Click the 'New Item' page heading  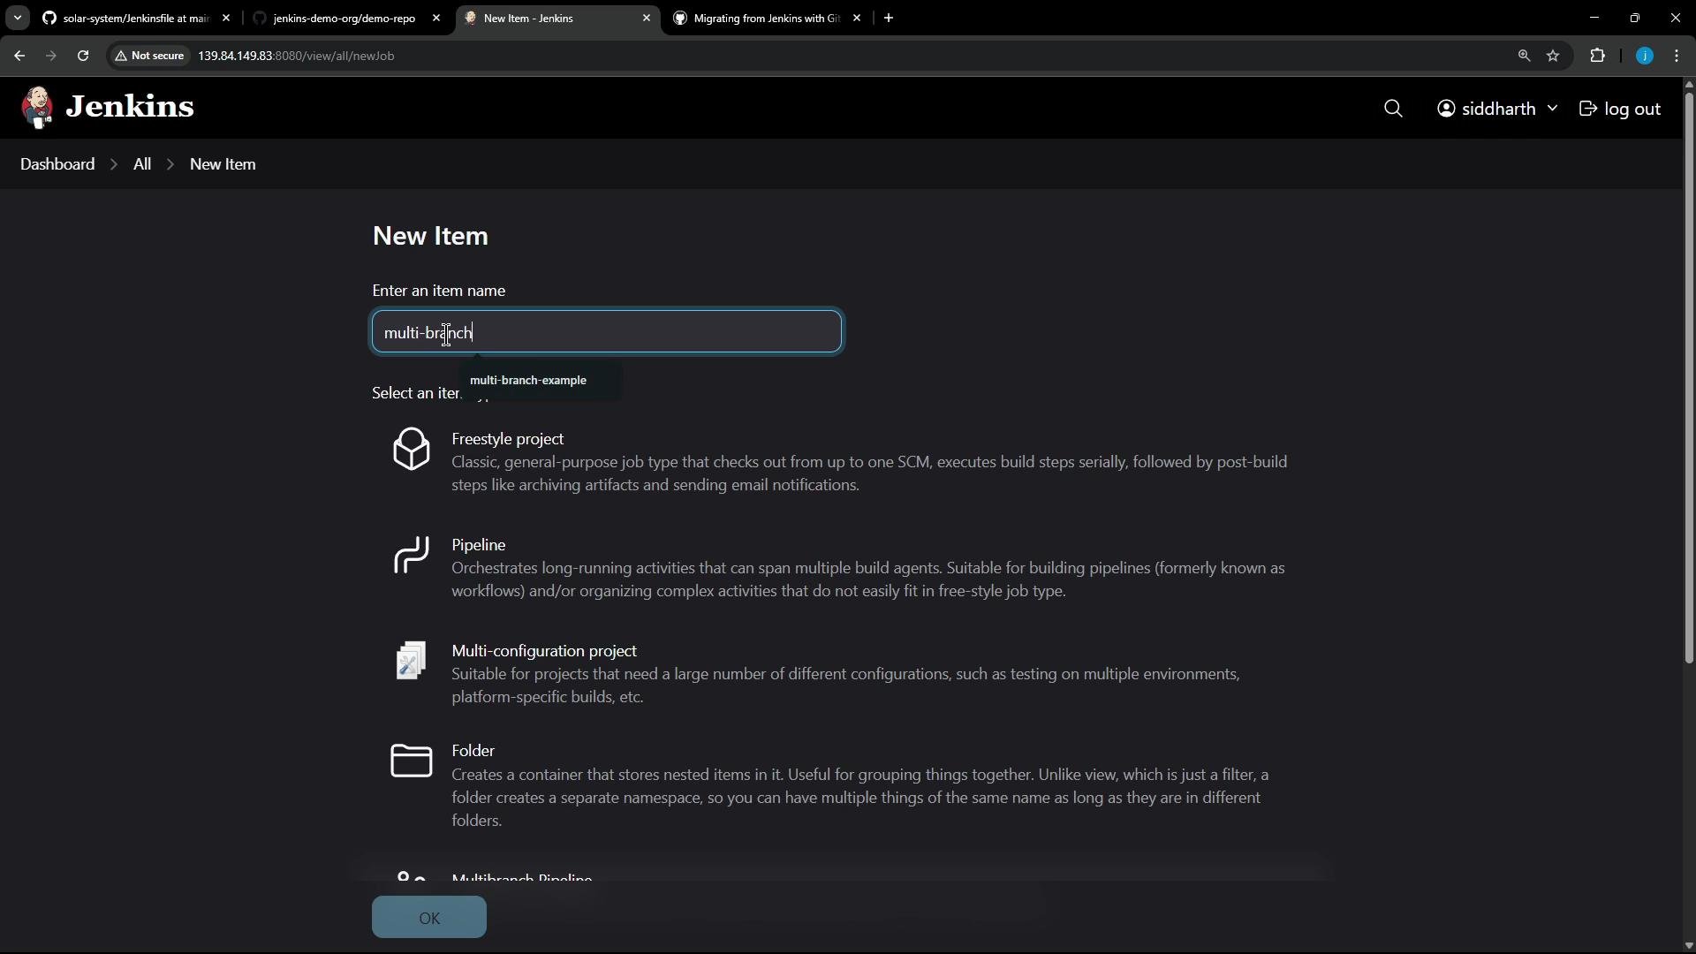point(430,236)
